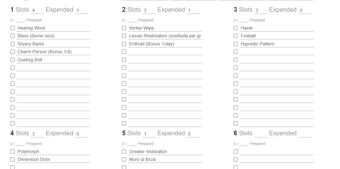
Task: Check the Healing Word prepared checkbox
Action: pos(12,28)
